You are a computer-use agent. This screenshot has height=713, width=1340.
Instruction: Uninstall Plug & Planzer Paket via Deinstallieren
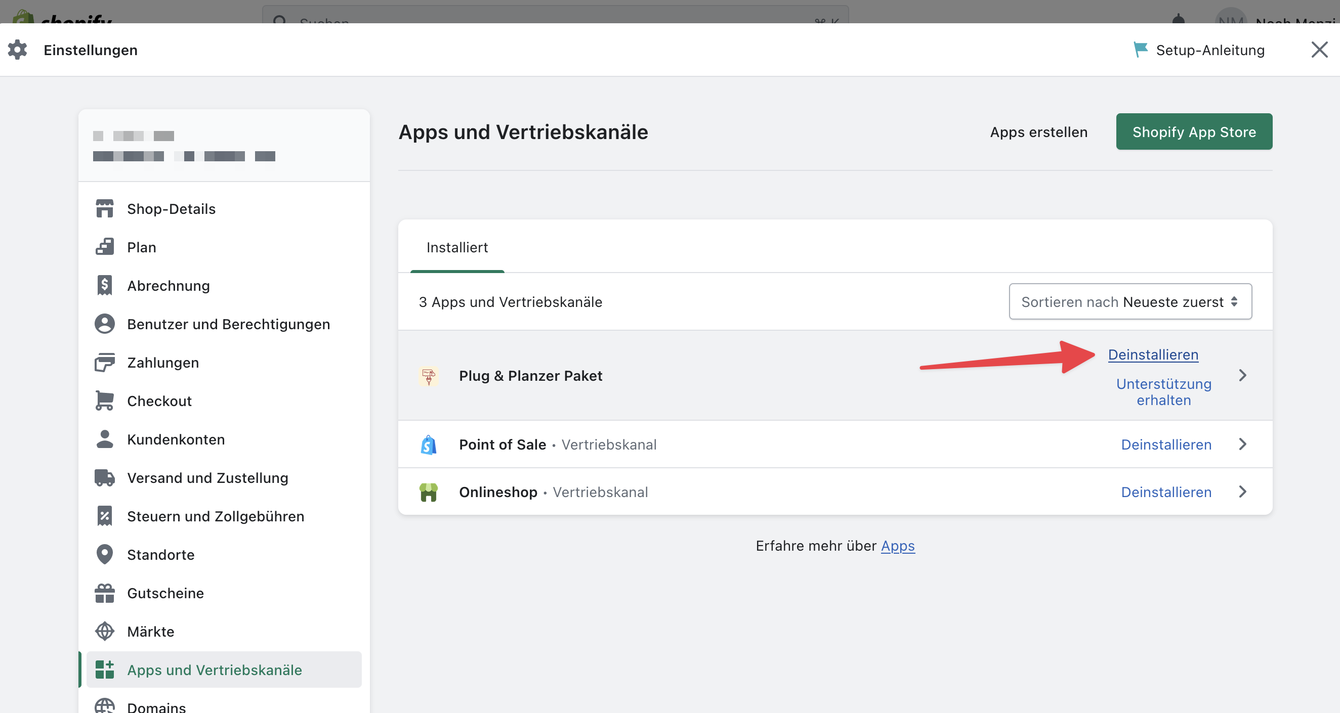tap(1153, 355)
